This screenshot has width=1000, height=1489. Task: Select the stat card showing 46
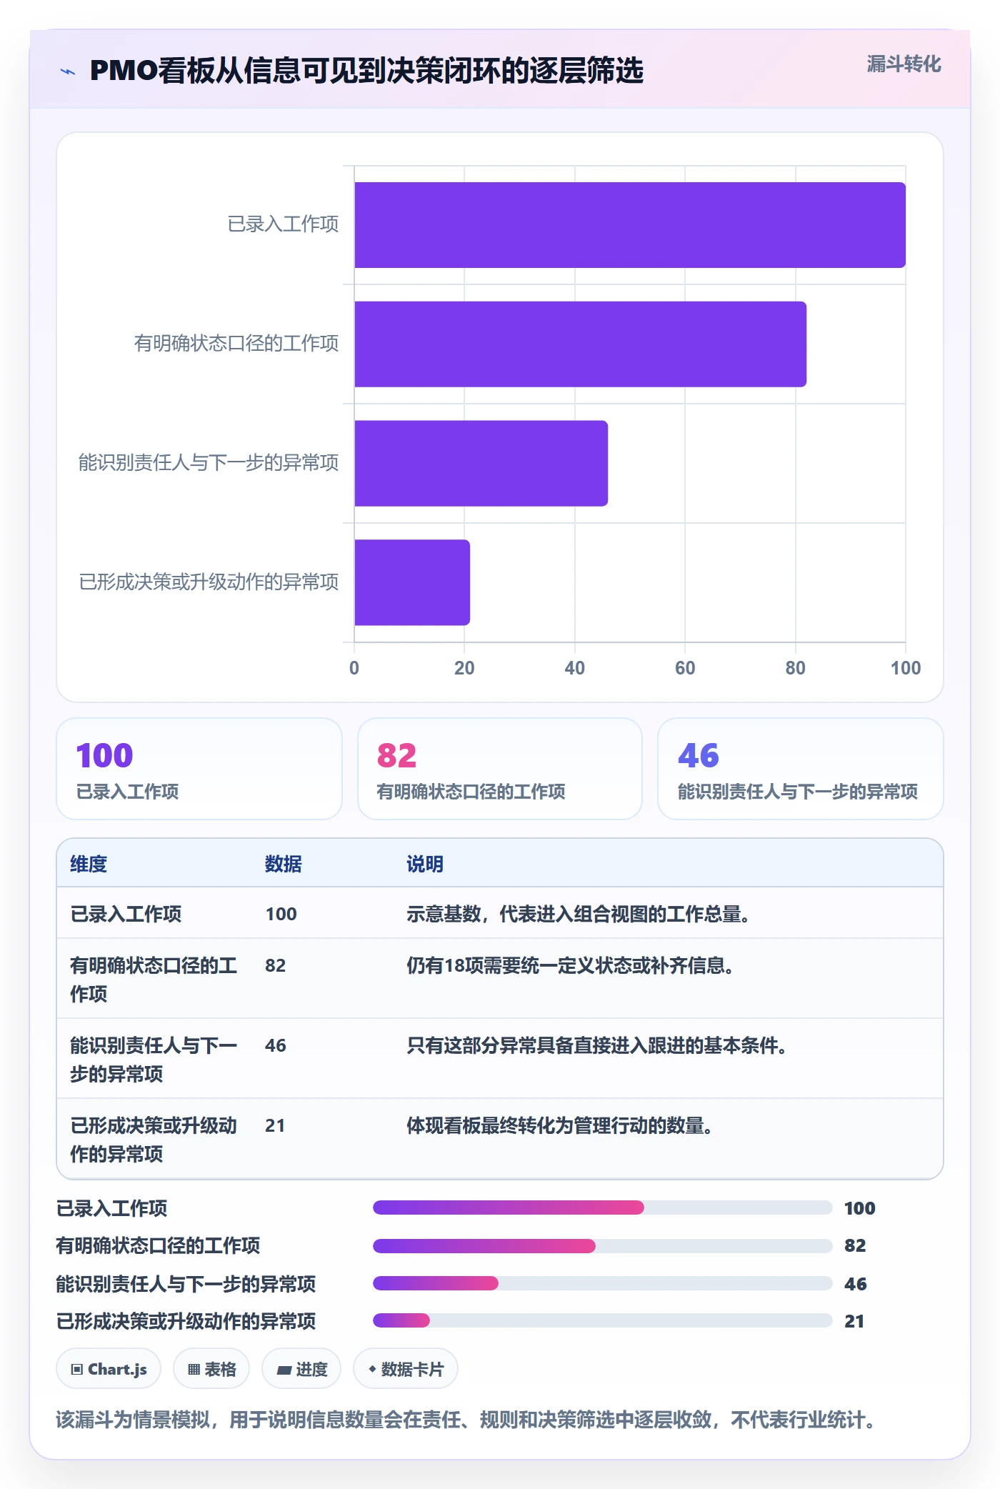(x=801, y=769)
